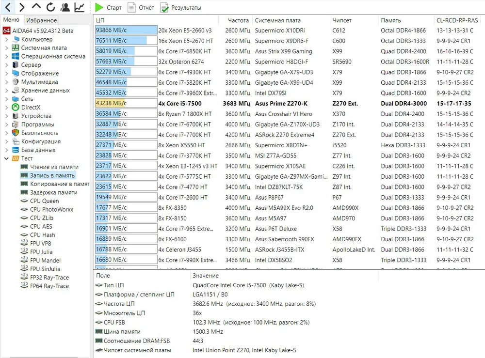Select the highlighted Core i5-7500 result row

point(179,104)
